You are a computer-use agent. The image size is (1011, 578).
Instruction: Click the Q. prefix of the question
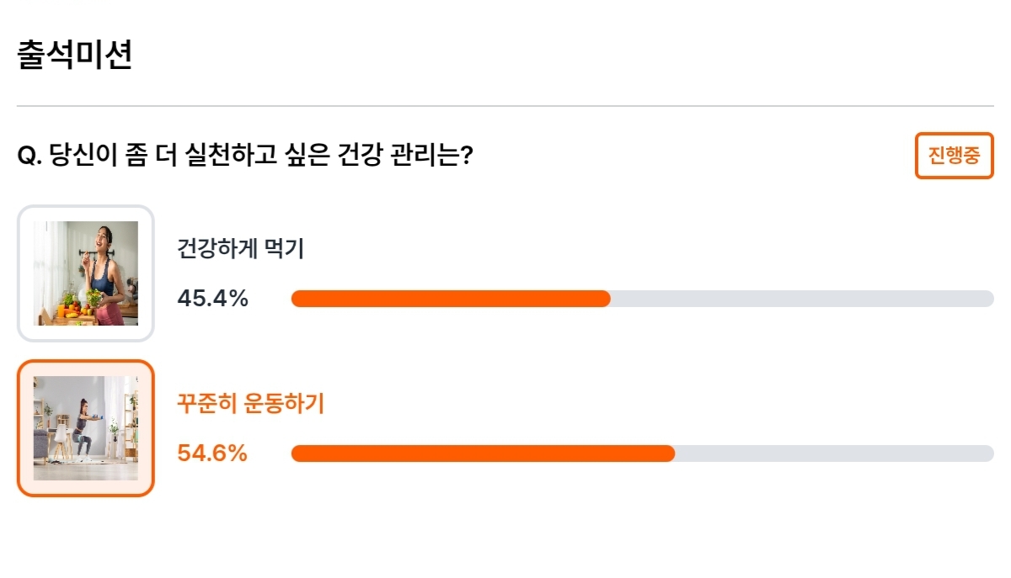click(x=29, y=156)
